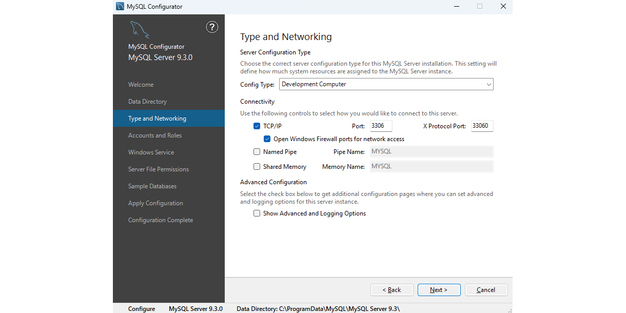Disable Open Windows Firewall ports option
This screenshot has height=313, width=626.
(267, 139)
